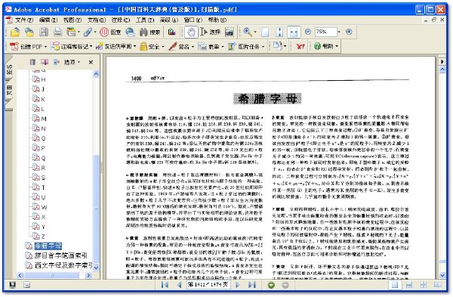Click the zoom out minus button

pos(308,32)
